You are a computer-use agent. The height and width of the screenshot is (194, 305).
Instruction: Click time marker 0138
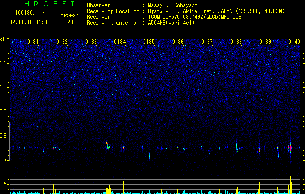click(x=236, y=42)
